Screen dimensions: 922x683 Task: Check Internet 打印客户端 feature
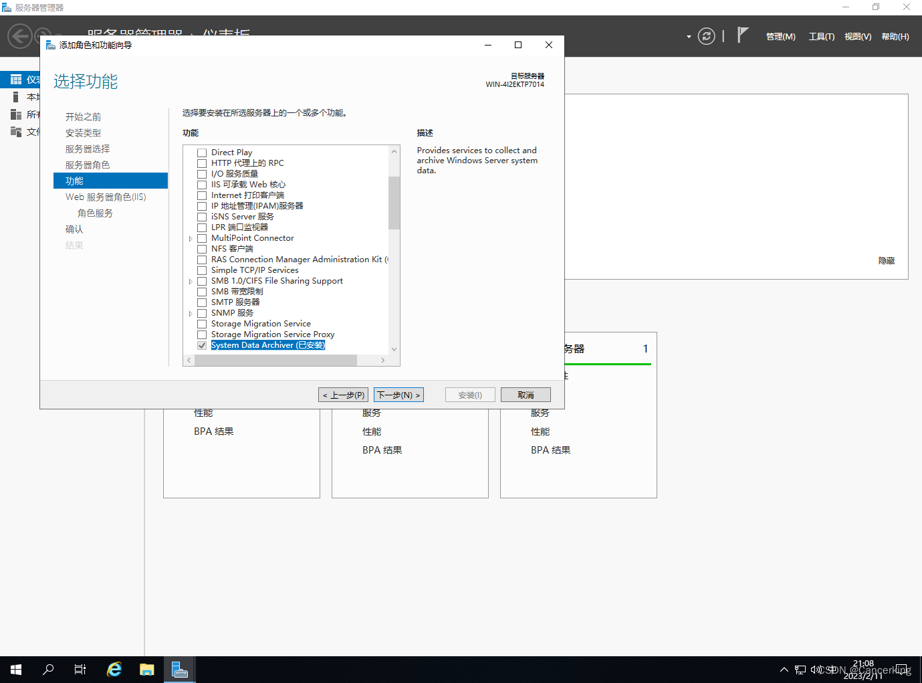(202, 195)
